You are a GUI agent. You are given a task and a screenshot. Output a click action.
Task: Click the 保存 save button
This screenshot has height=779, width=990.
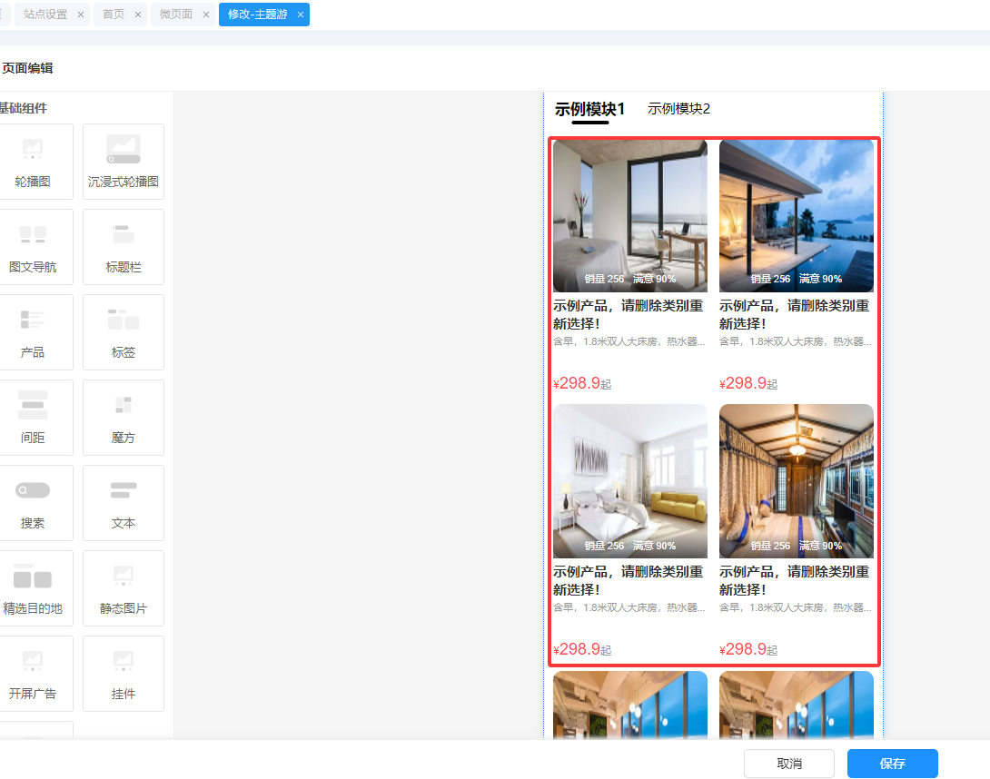pyautogui.click(x=892, y=764)
